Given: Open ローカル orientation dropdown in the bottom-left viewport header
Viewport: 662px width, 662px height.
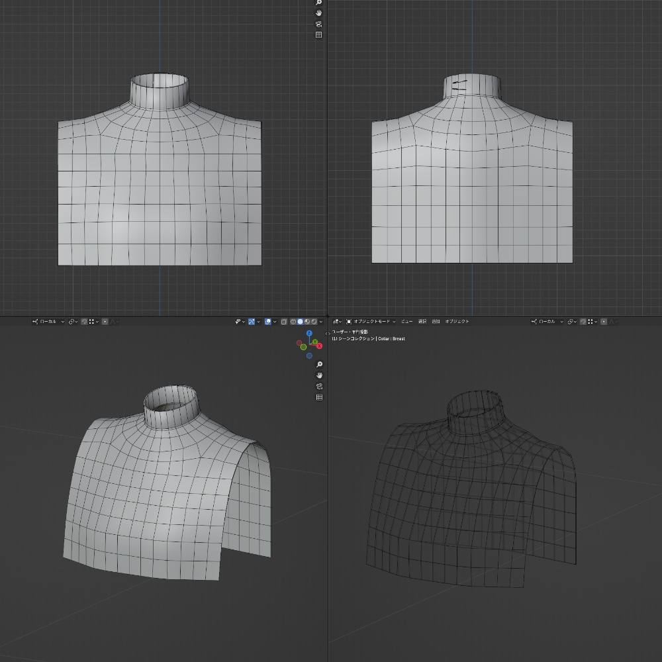Looking at the screenshot, I should click(48, 321).
